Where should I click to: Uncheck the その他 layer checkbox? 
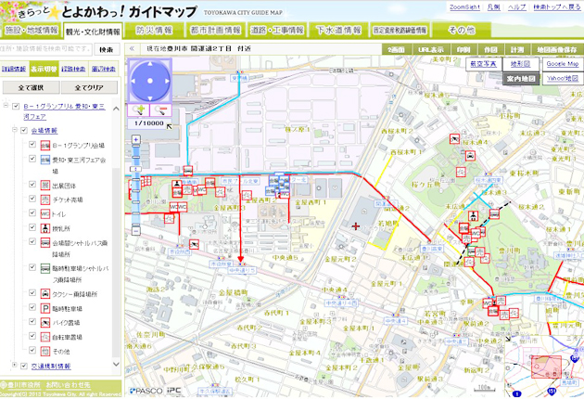pyautogui.click(x=32, y=351)
